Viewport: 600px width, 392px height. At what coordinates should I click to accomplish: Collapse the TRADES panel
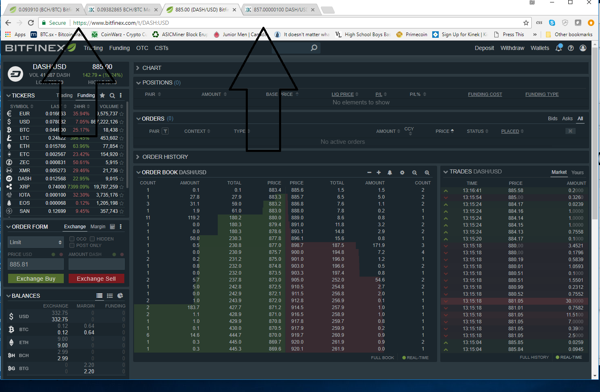(446, 172)
